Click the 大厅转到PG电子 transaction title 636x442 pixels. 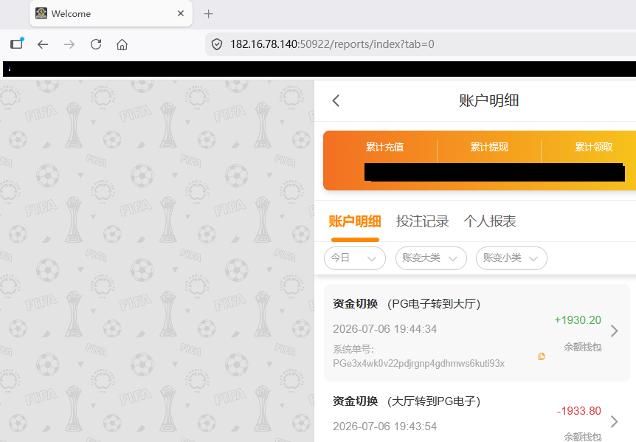pyautogui.click(x=434, y=401)
